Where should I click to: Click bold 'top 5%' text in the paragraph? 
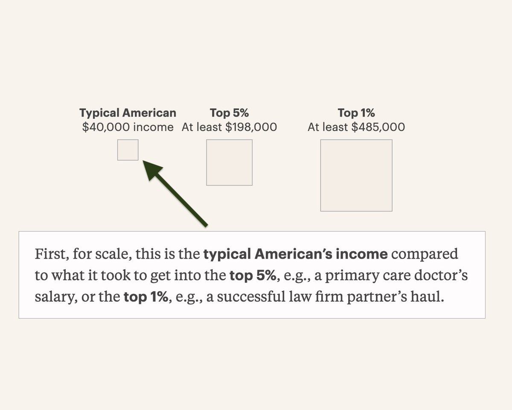coord(253,276)
